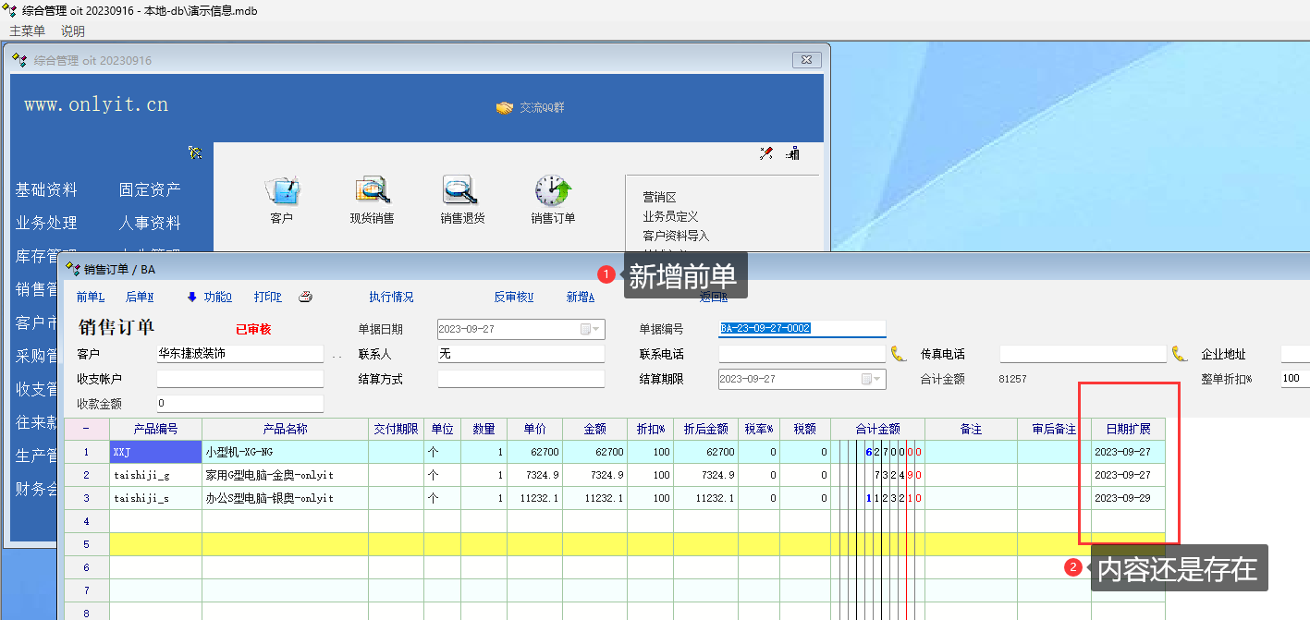Open the 客户 (Customer) module icon
1310x620 pixels.
pos(282,191)
